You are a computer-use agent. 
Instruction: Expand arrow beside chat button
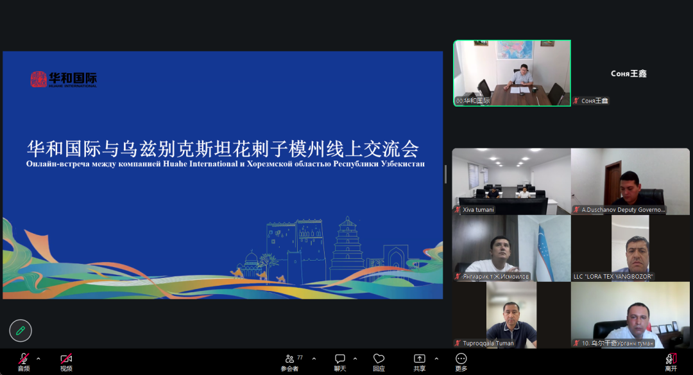click(355, 359)
